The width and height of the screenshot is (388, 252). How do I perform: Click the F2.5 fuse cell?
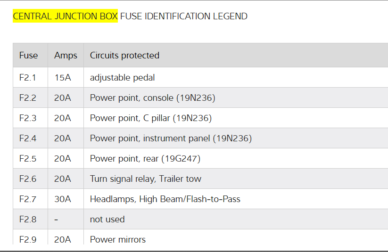pos(27,159)
